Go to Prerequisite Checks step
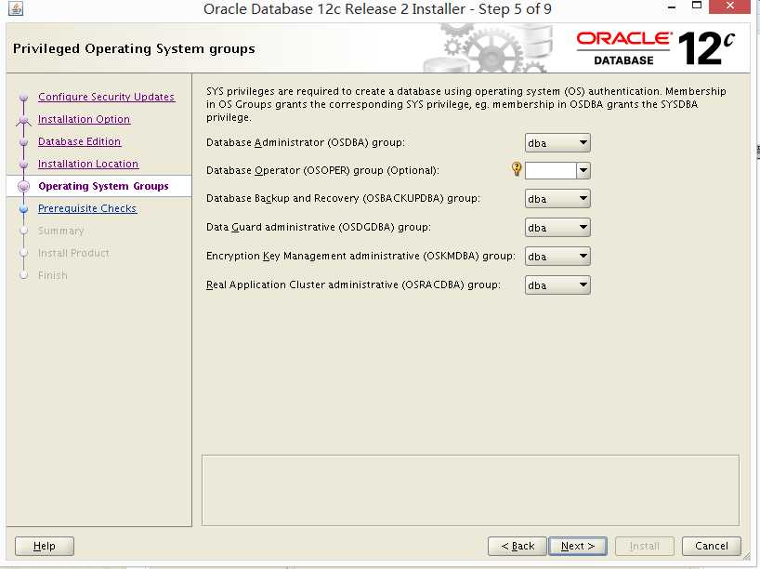 [x=87, y=208]
